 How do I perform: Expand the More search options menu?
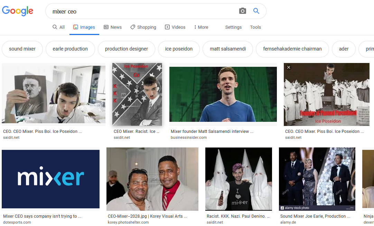tap(201, 27)
